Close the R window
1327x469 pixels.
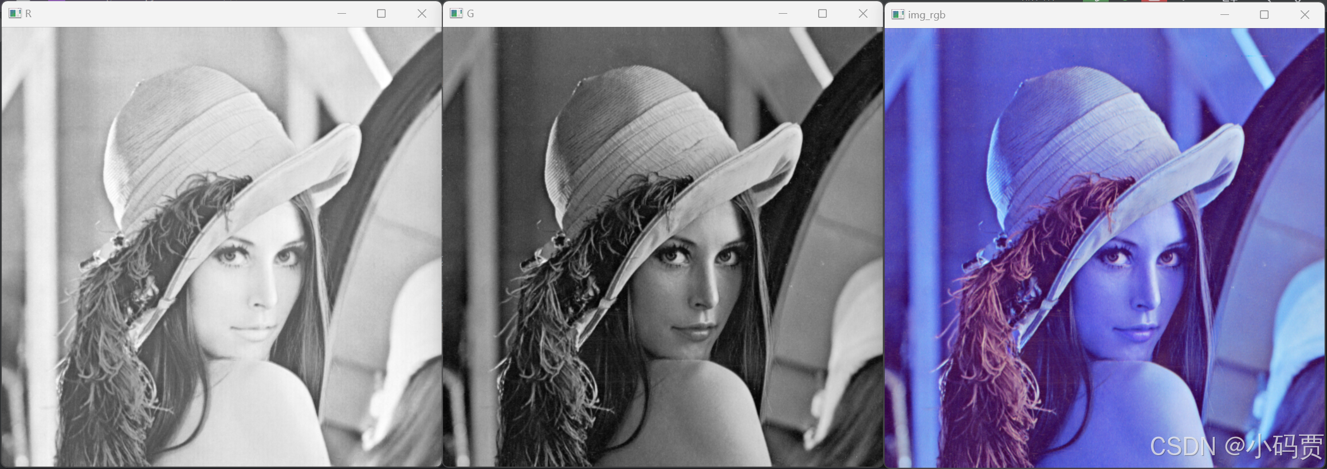click(422, 13)
